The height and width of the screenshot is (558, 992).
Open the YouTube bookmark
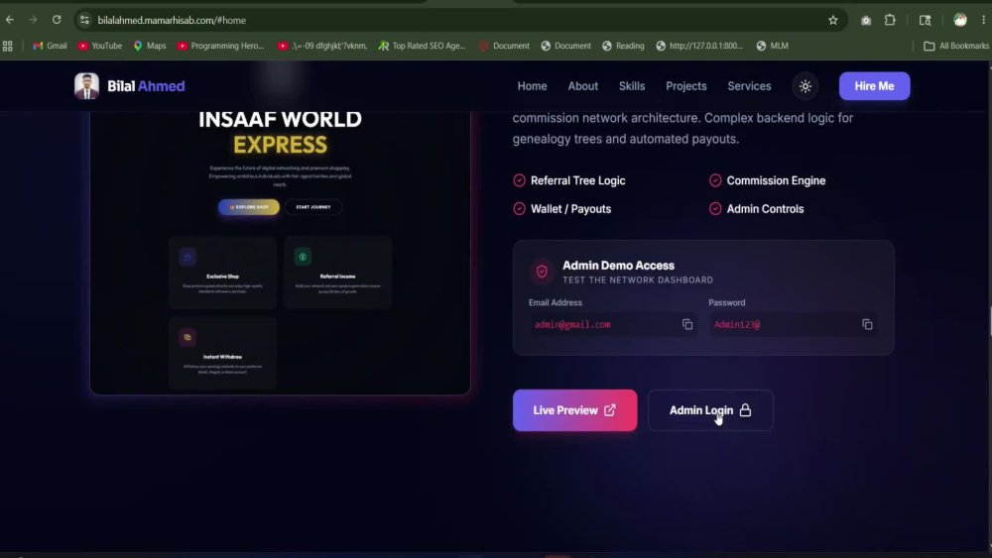100,47
